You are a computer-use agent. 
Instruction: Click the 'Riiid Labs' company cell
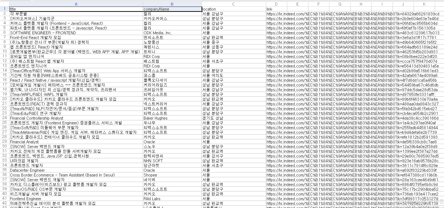(172, 199)
